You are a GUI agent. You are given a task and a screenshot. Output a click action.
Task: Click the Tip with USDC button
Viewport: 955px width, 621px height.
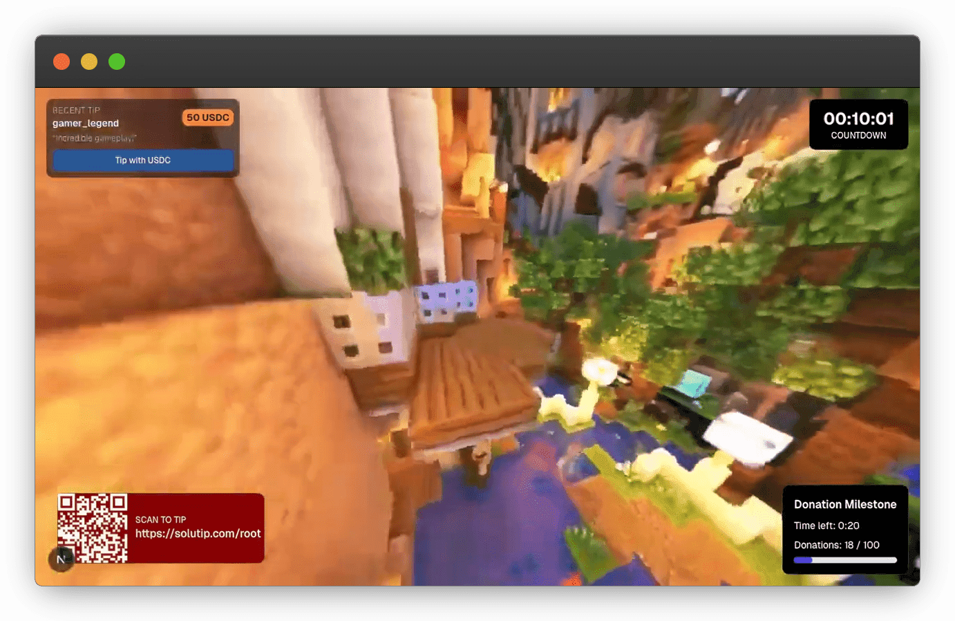pos(143,160)
